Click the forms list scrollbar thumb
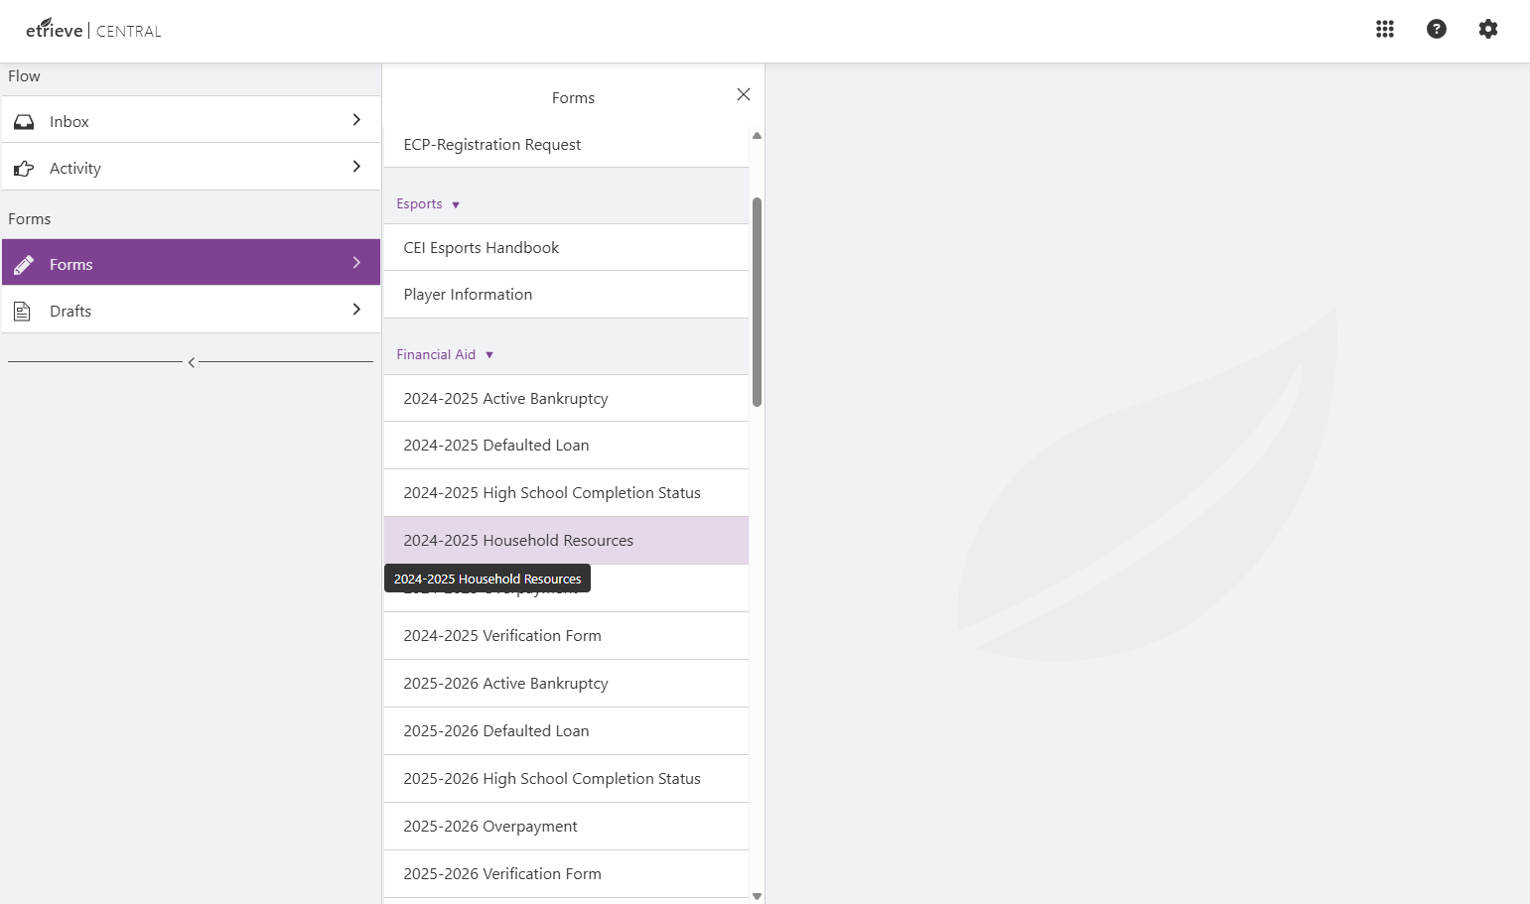Image resolution: width=1530 pixels, height=904 pixels. 757,302
